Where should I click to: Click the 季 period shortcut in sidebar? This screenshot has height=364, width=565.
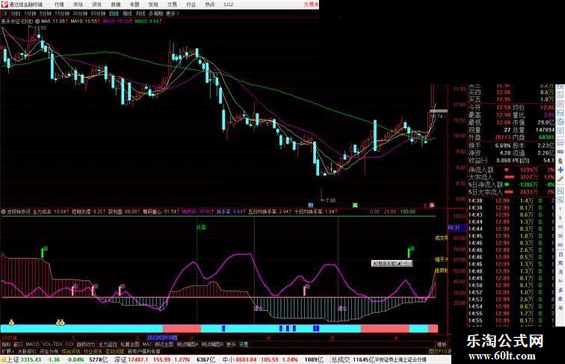click(x=560, y=299)
